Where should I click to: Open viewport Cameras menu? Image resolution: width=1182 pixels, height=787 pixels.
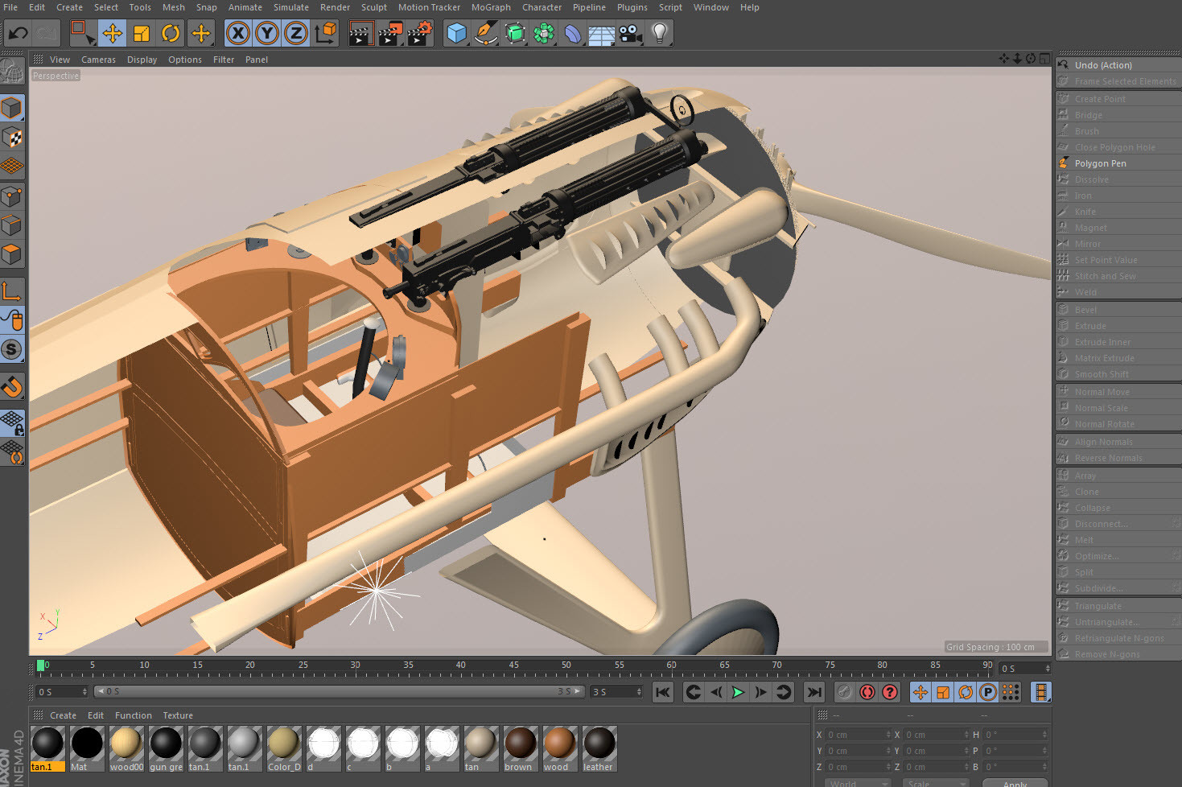pyautogui.click(x=98, y=60)
